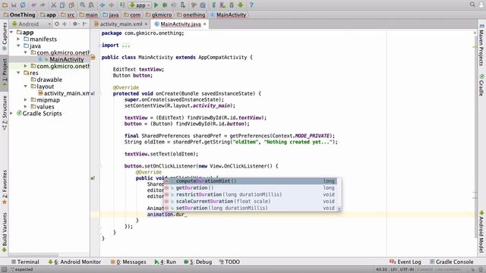Click the Save All toolbar icon
486x273 pixels.
pos(14,5)
